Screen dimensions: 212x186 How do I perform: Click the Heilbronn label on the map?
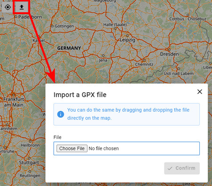pos(30,145)
